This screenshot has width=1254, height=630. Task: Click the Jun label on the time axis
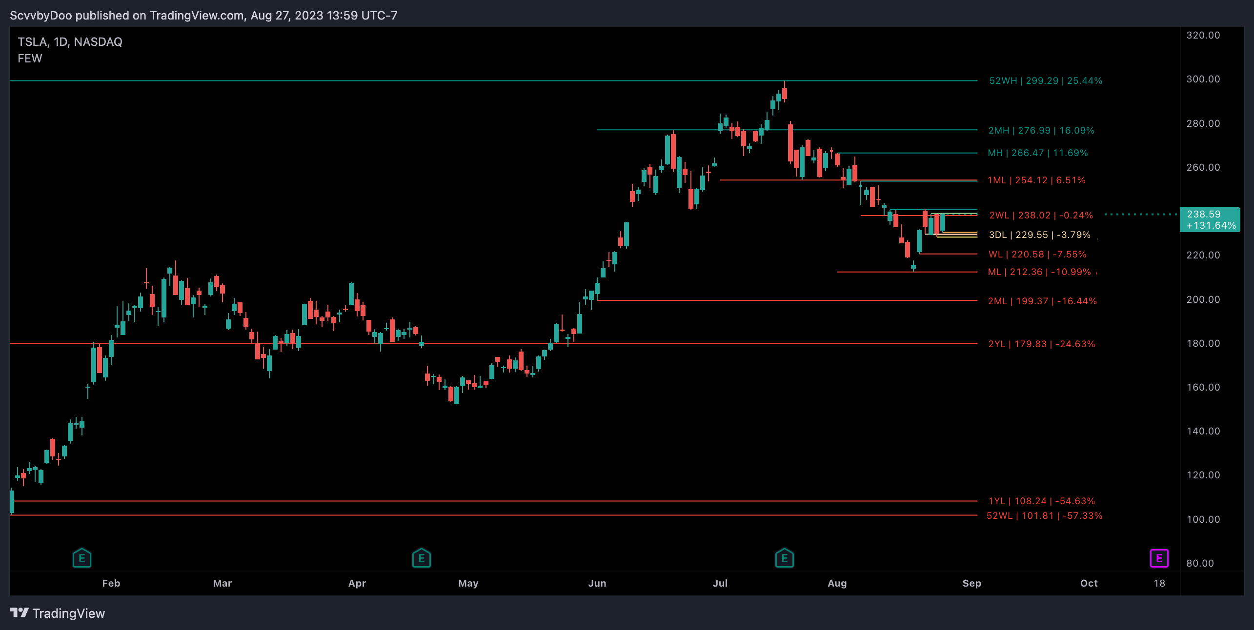tap(597, 583)
